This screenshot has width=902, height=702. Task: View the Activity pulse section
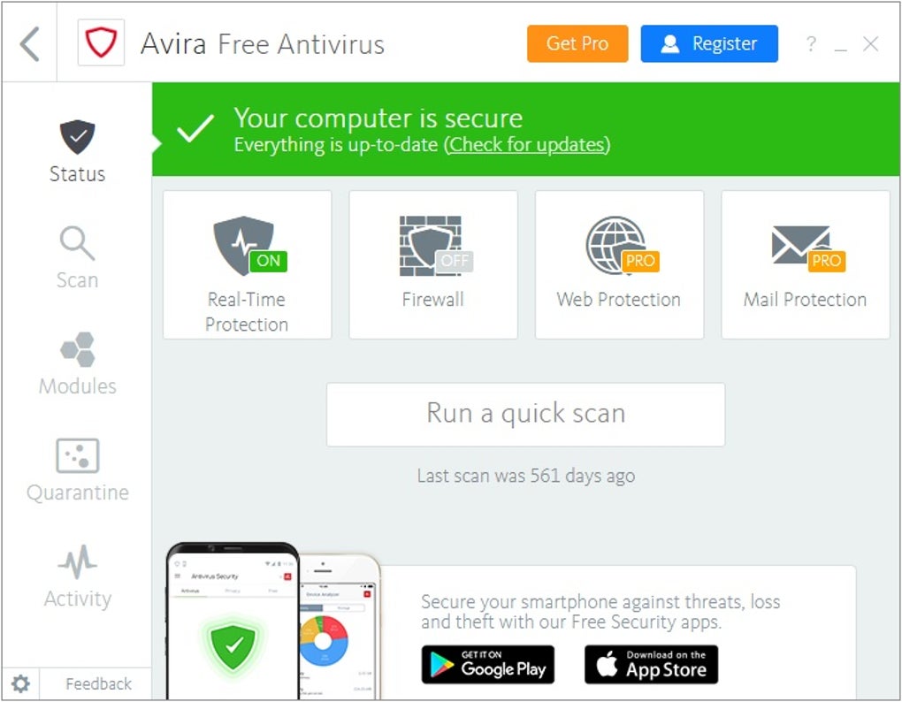tap(78, 576)
